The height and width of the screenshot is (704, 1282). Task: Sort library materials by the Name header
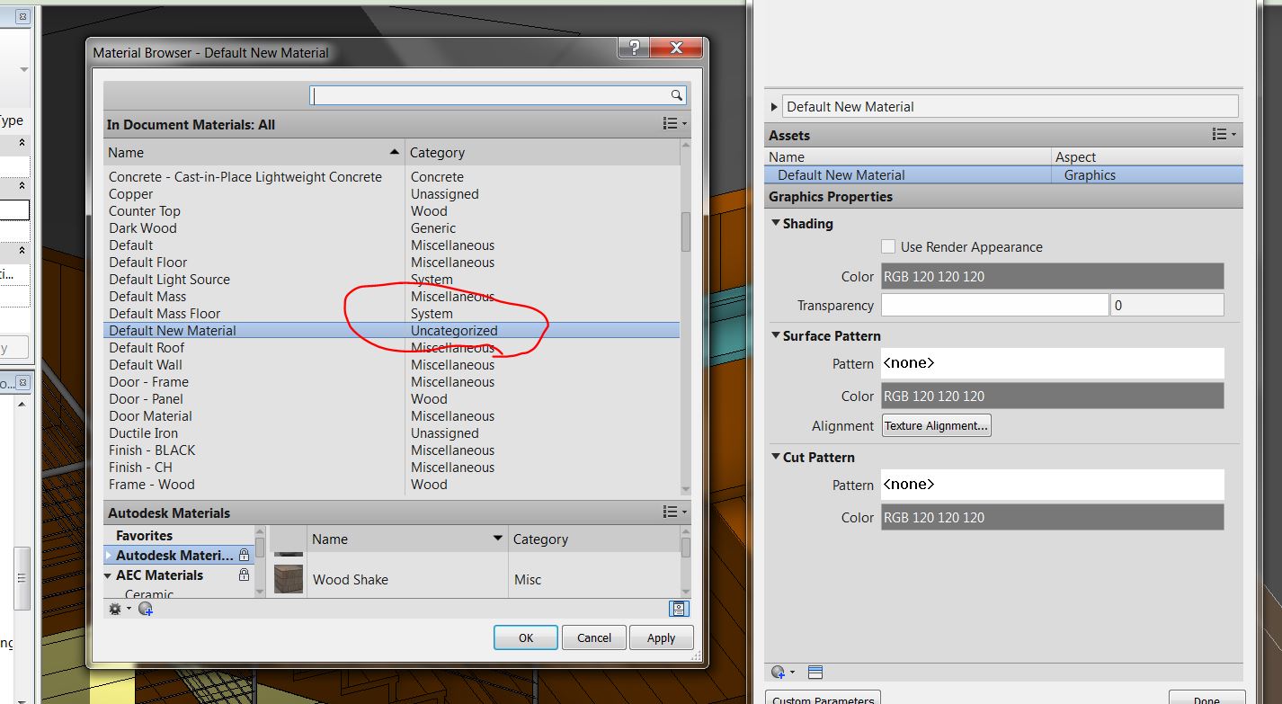[407, 539]
